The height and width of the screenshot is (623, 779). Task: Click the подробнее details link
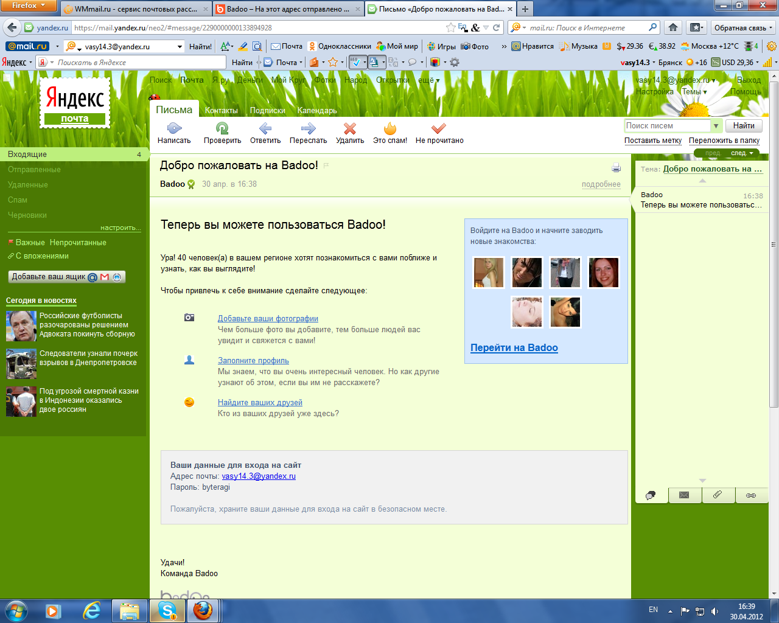click(x=601, y=184)
